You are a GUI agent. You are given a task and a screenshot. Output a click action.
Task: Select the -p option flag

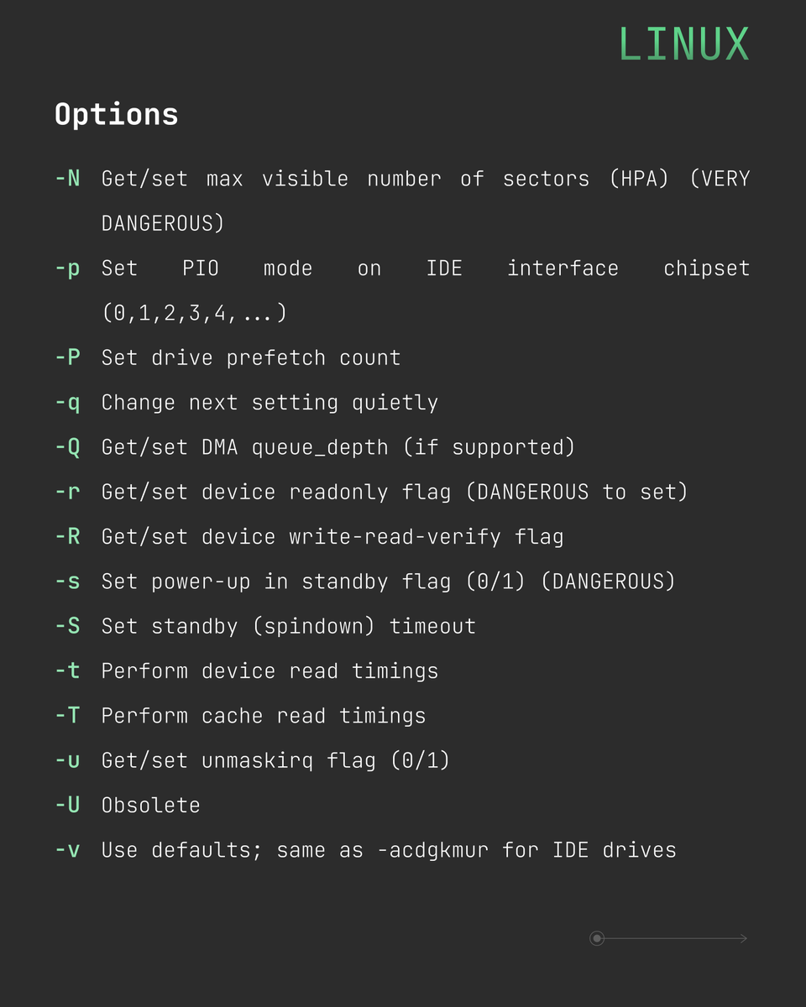68,269
